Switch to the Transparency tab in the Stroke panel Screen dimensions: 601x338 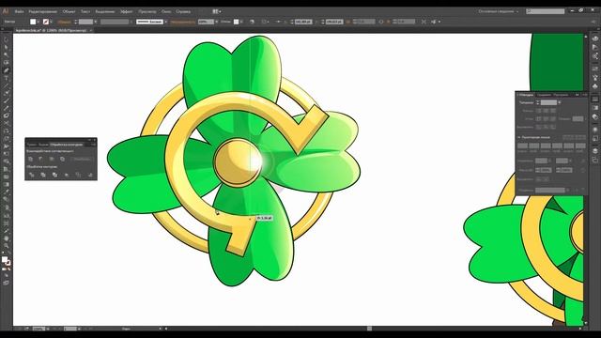tap(562, 95)
